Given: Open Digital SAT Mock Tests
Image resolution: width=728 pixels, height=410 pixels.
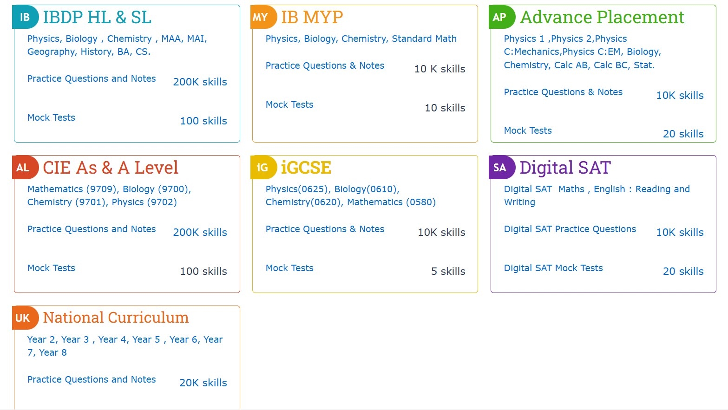Looking at the screenshot, I should pos(553,268).
